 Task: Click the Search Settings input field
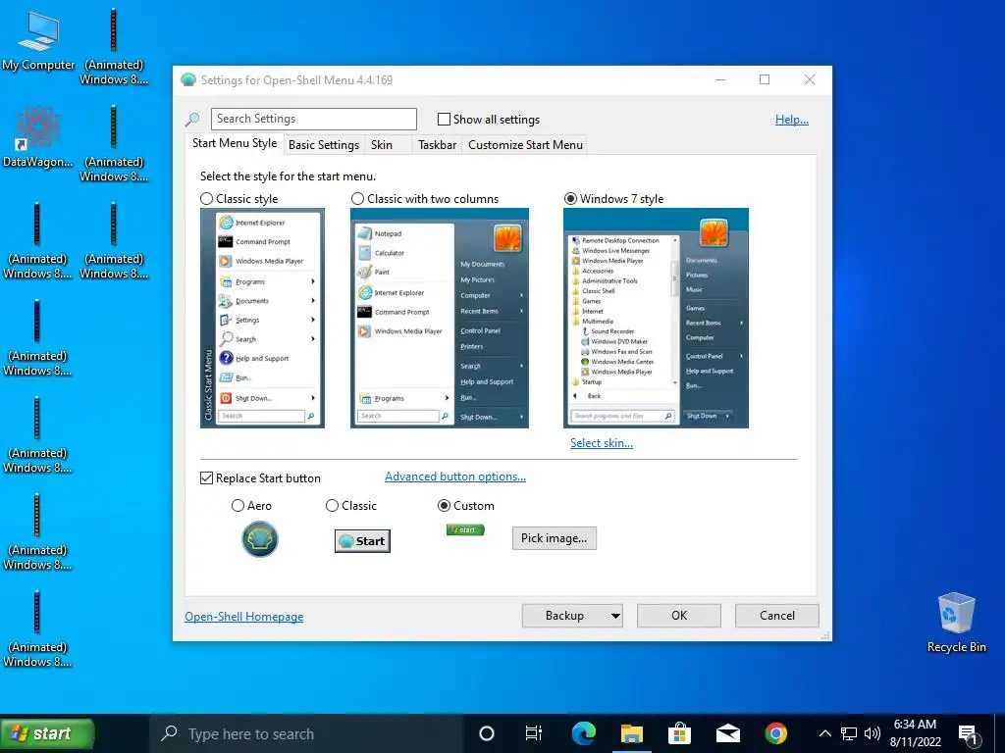[314, 119]
